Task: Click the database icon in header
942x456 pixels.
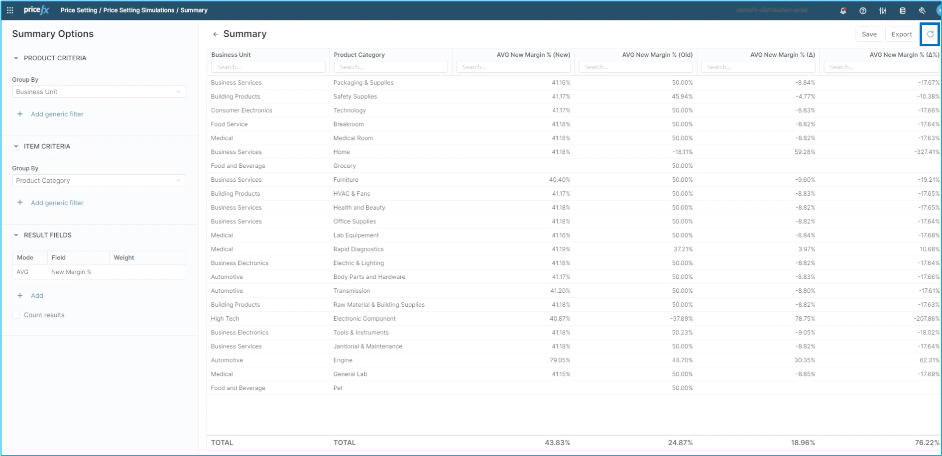Action: (902, 10)
